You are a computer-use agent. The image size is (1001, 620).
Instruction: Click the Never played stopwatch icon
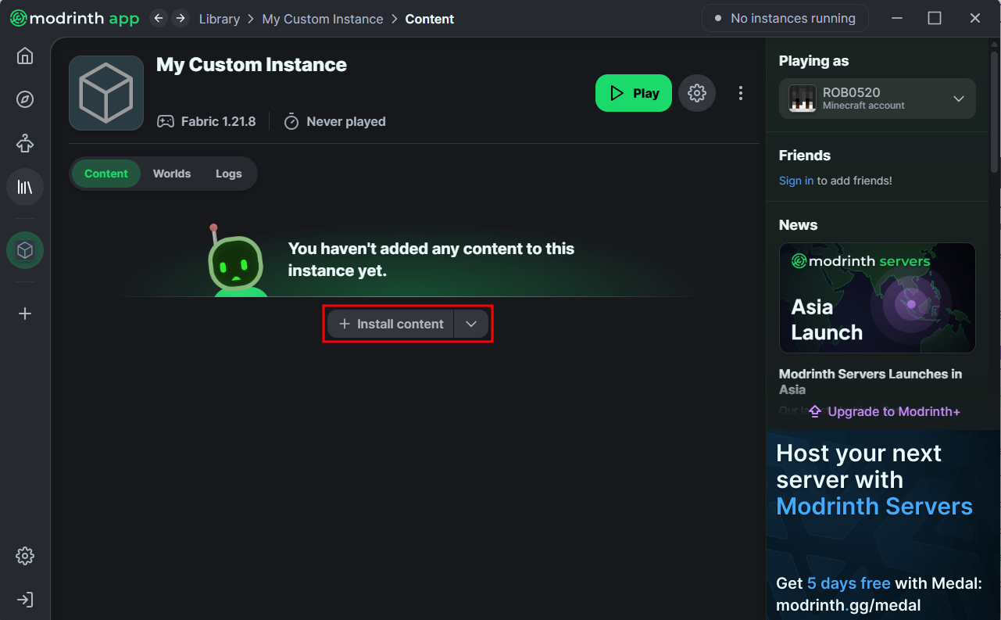coord(291,121)
